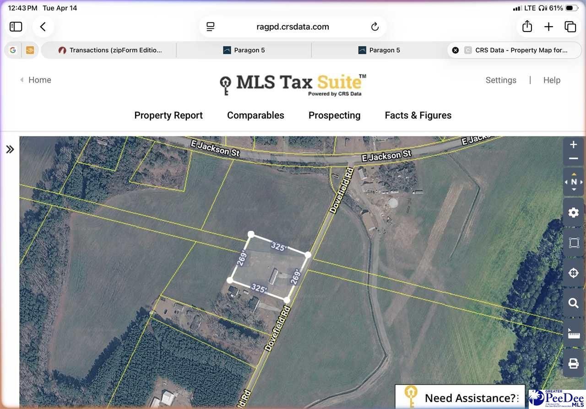The height and width of the screenshot is (409, 586).
Task: Select the area selection rectangle tool
Action: 573,243
